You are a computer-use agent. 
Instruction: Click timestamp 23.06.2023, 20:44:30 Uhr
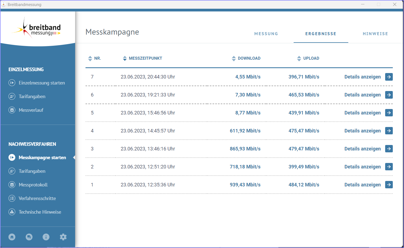click(148, 77)
